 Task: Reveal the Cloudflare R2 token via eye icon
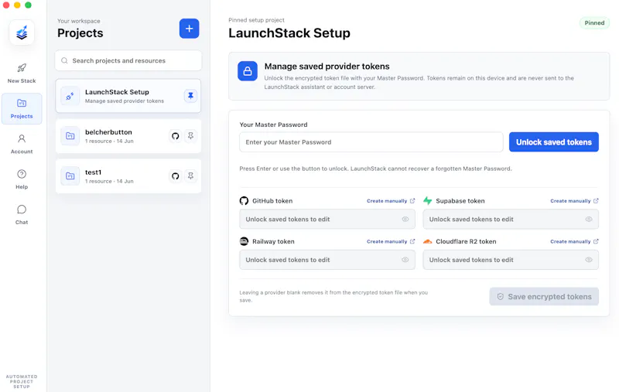(589, 260)
